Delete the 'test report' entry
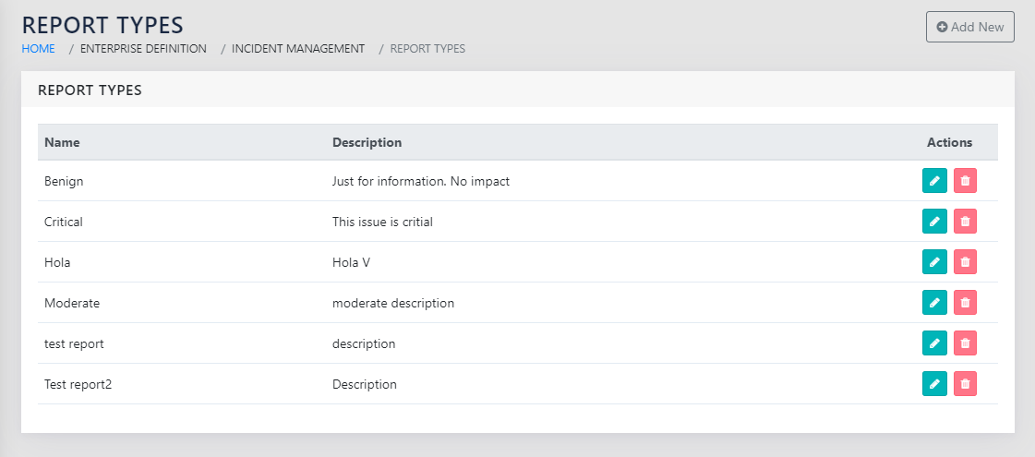Image resolution: width=1035 pixels, height=457 pixels. pyautogui.click(x=965, y=343)
